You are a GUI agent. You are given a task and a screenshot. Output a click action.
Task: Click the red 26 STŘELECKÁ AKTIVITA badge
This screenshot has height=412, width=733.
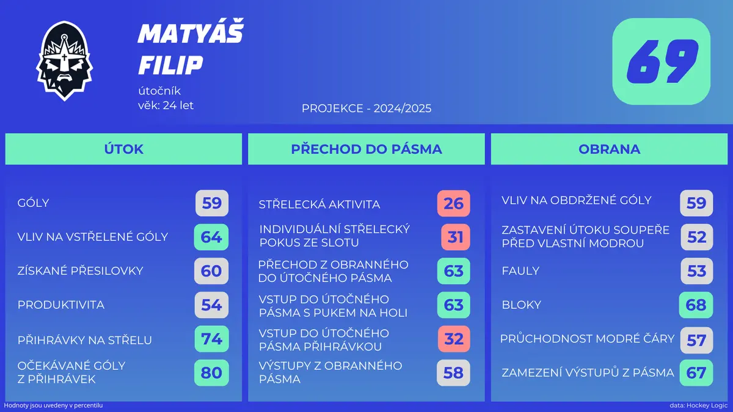point(454,203)
